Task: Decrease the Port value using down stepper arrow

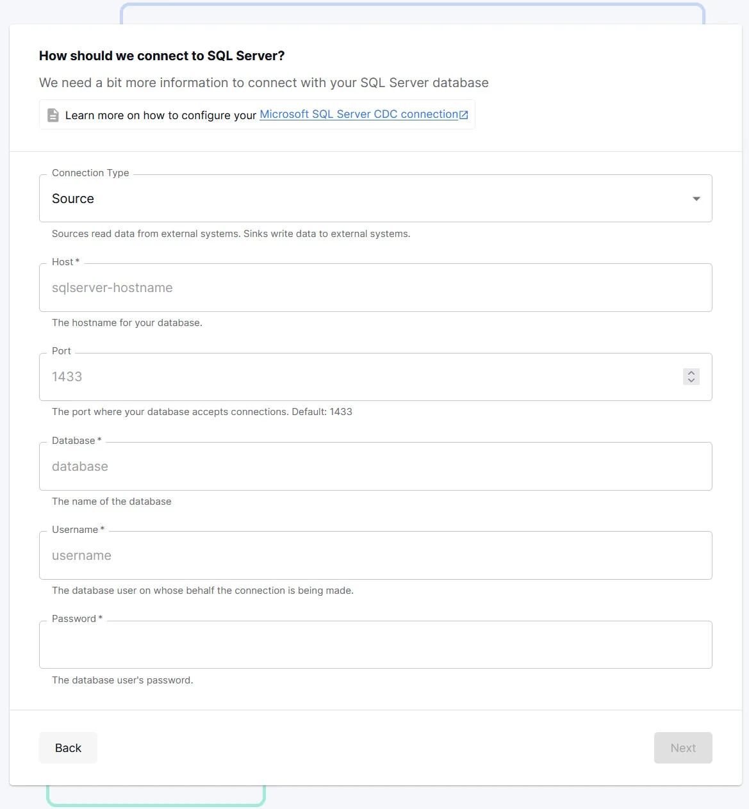Action: [x=691, y=380]
